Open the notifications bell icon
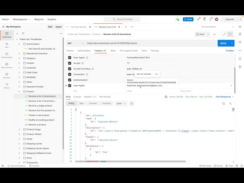The height and width of the screenshot is (183, 244). pos(210,19)
